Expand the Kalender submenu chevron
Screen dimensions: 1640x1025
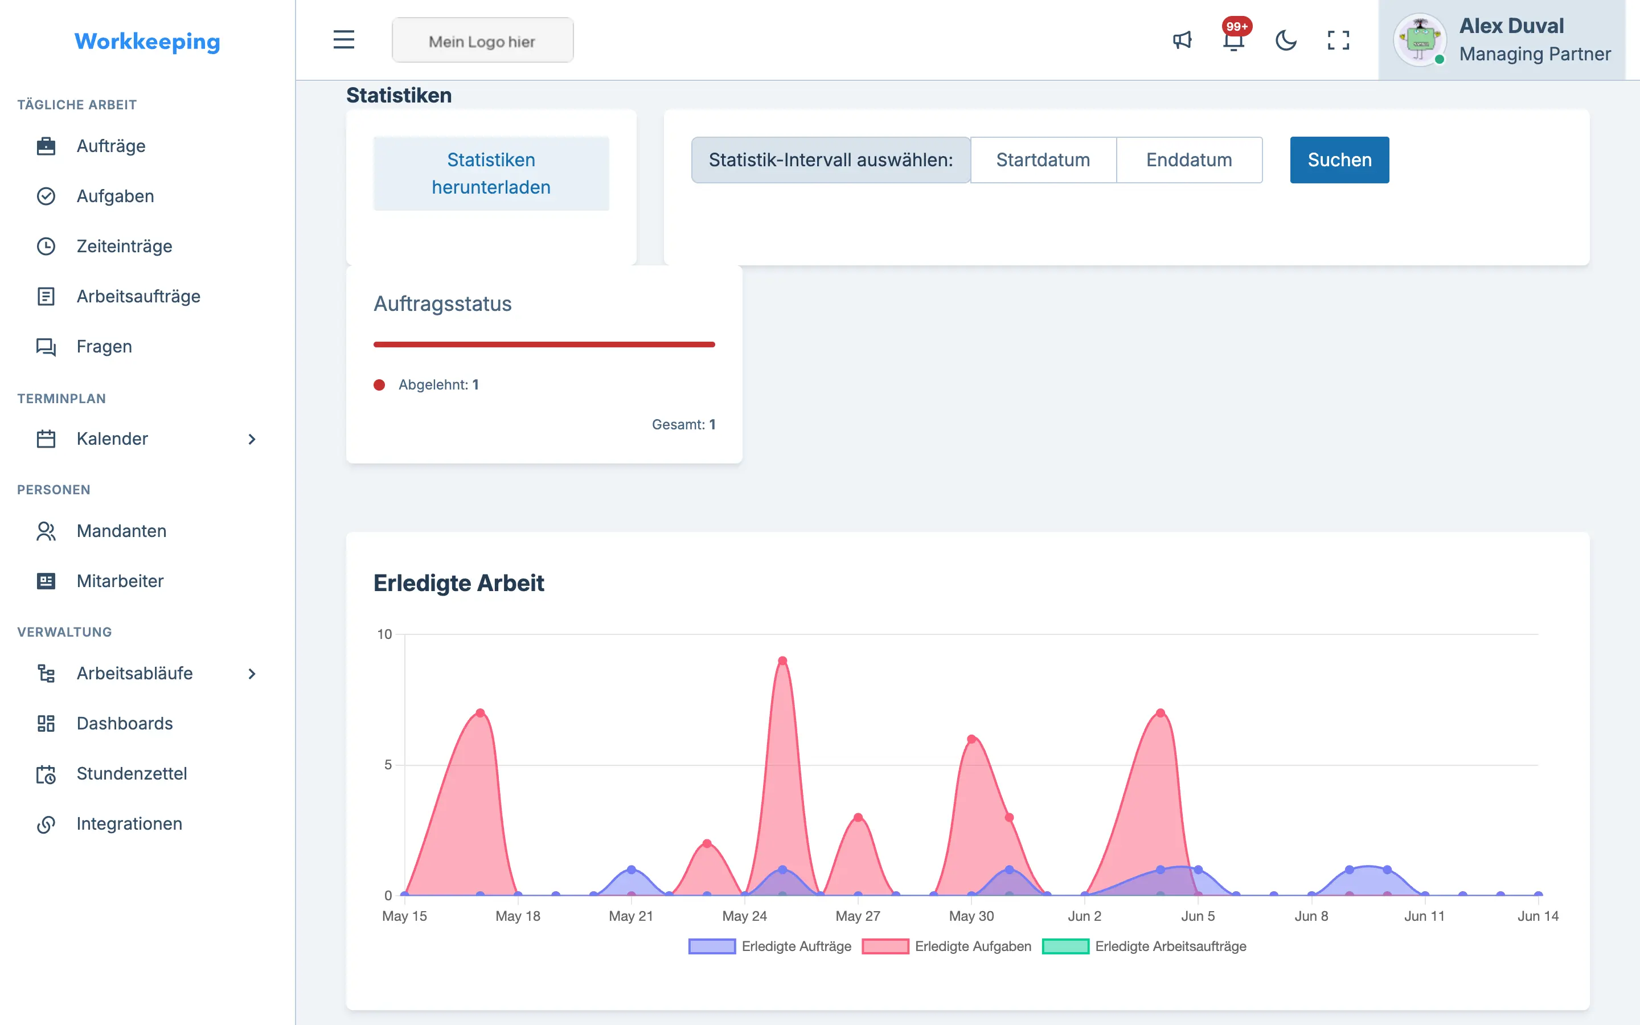pos(252,438)
